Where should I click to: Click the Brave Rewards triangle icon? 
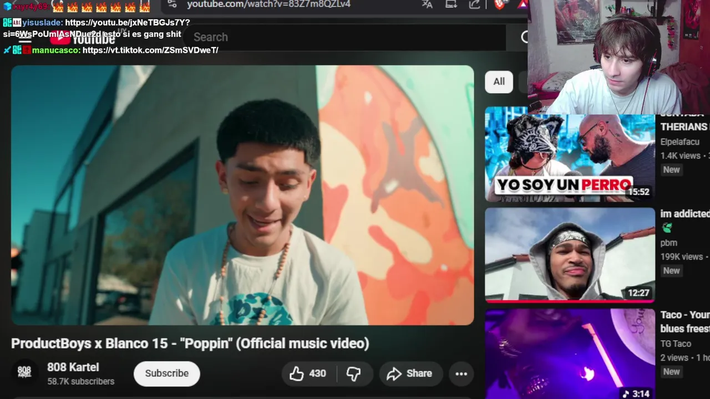pyautogui.click(x=523, y=4)
